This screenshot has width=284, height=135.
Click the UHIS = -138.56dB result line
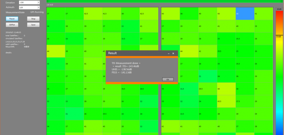pos(122,69)
